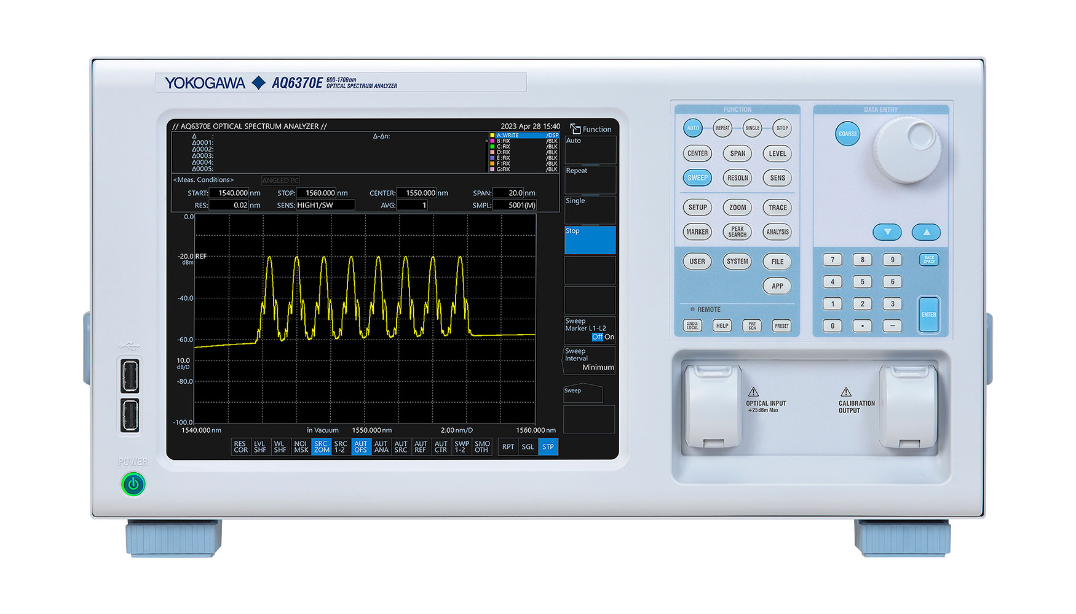
Task: Toggle the SRC ZOM softkey off
Action: pos(320,447)
